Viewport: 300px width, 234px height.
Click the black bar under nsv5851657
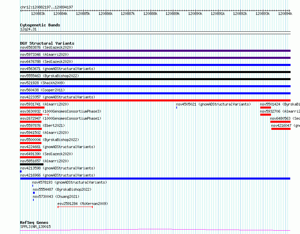click(32, 164)
